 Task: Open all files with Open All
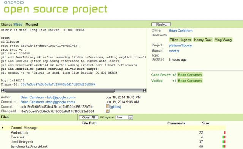[88, 117]
